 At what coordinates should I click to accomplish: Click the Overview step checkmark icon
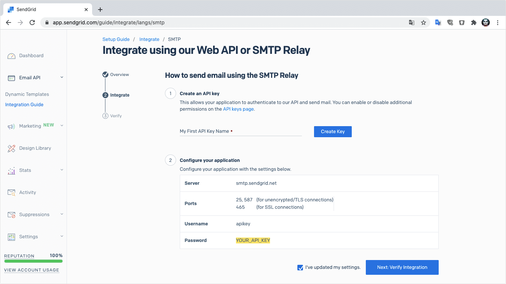point(105,75)
